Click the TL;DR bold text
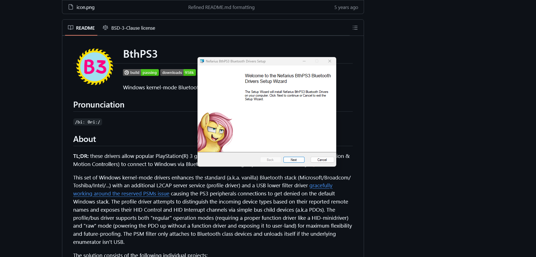 point(81,156)
